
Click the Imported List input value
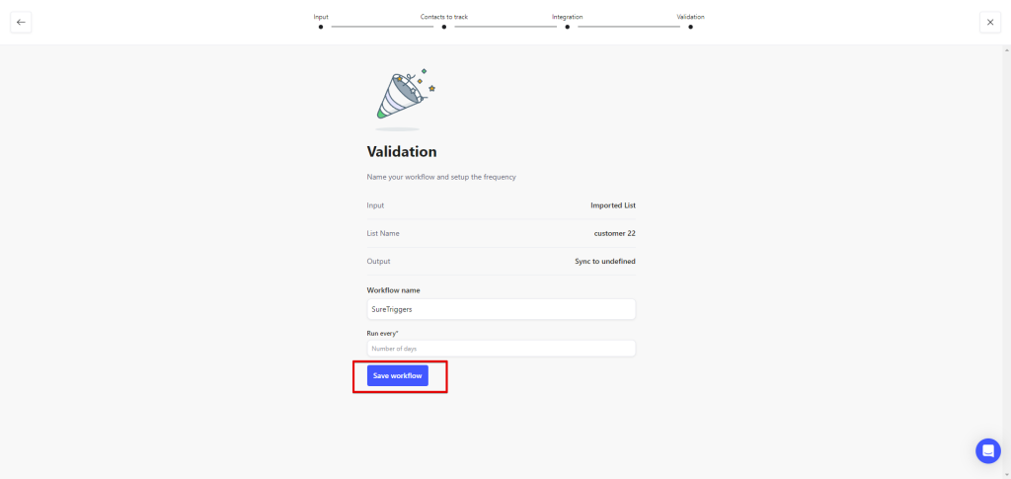pyautogui.click(x=612, y=205)
